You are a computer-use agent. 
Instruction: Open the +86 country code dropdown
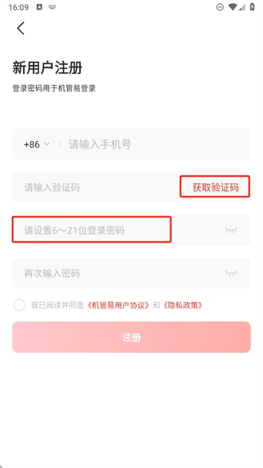tap(37, 144)
